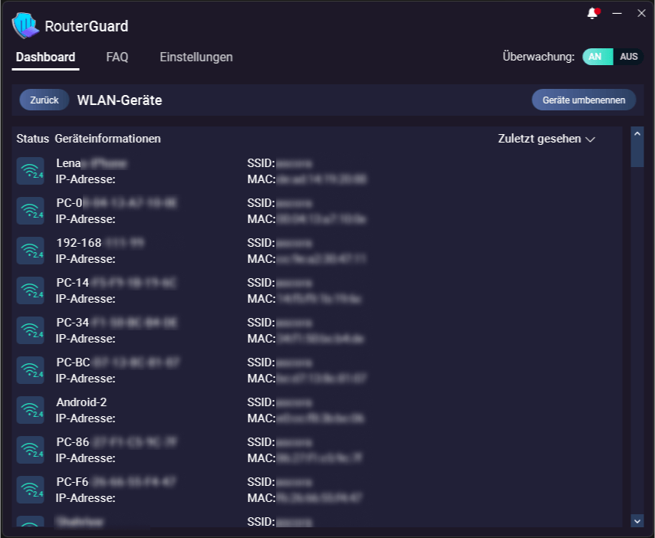Image resolution: width=655 pixels, height=538 pixels.
Task: Open notifications via the bell icon
Action: (591, 12)
